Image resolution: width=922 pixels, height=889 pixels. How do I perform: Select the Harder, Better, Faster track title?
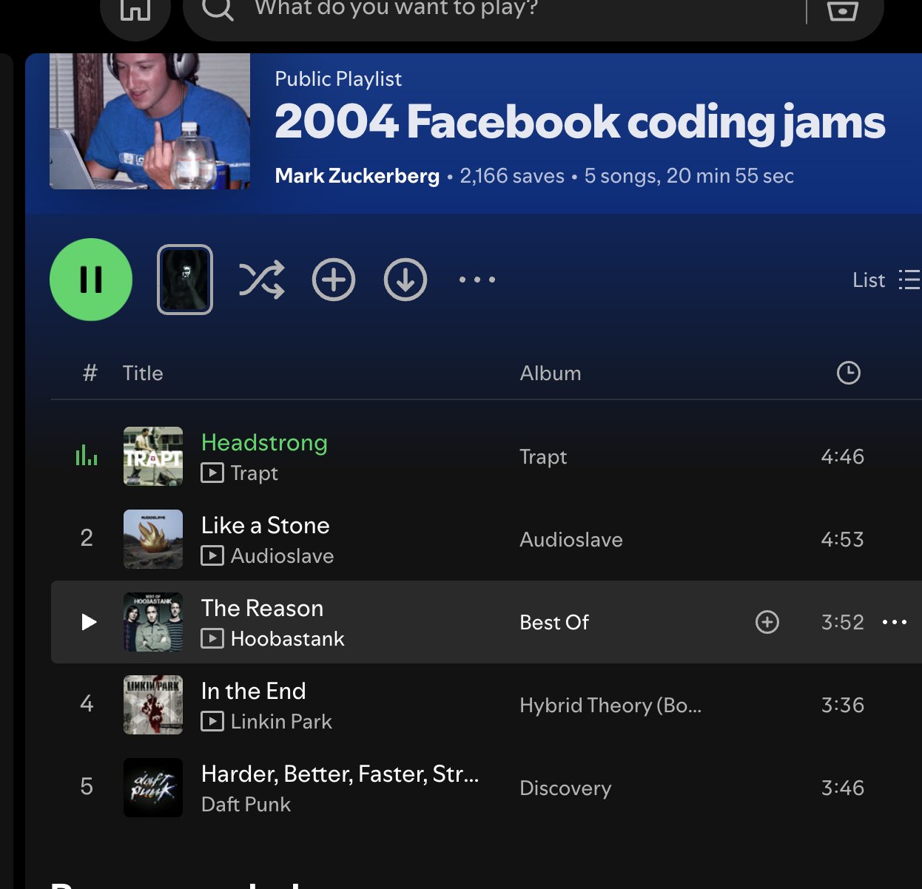(x=340, y=774)
